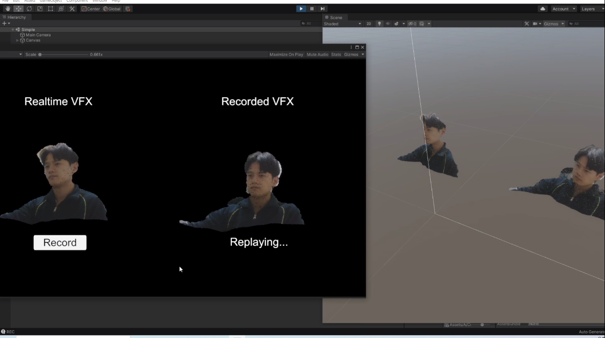Open the Account dropdown
This screenshot has width=605, height=338.
click(x=564, y=9)
